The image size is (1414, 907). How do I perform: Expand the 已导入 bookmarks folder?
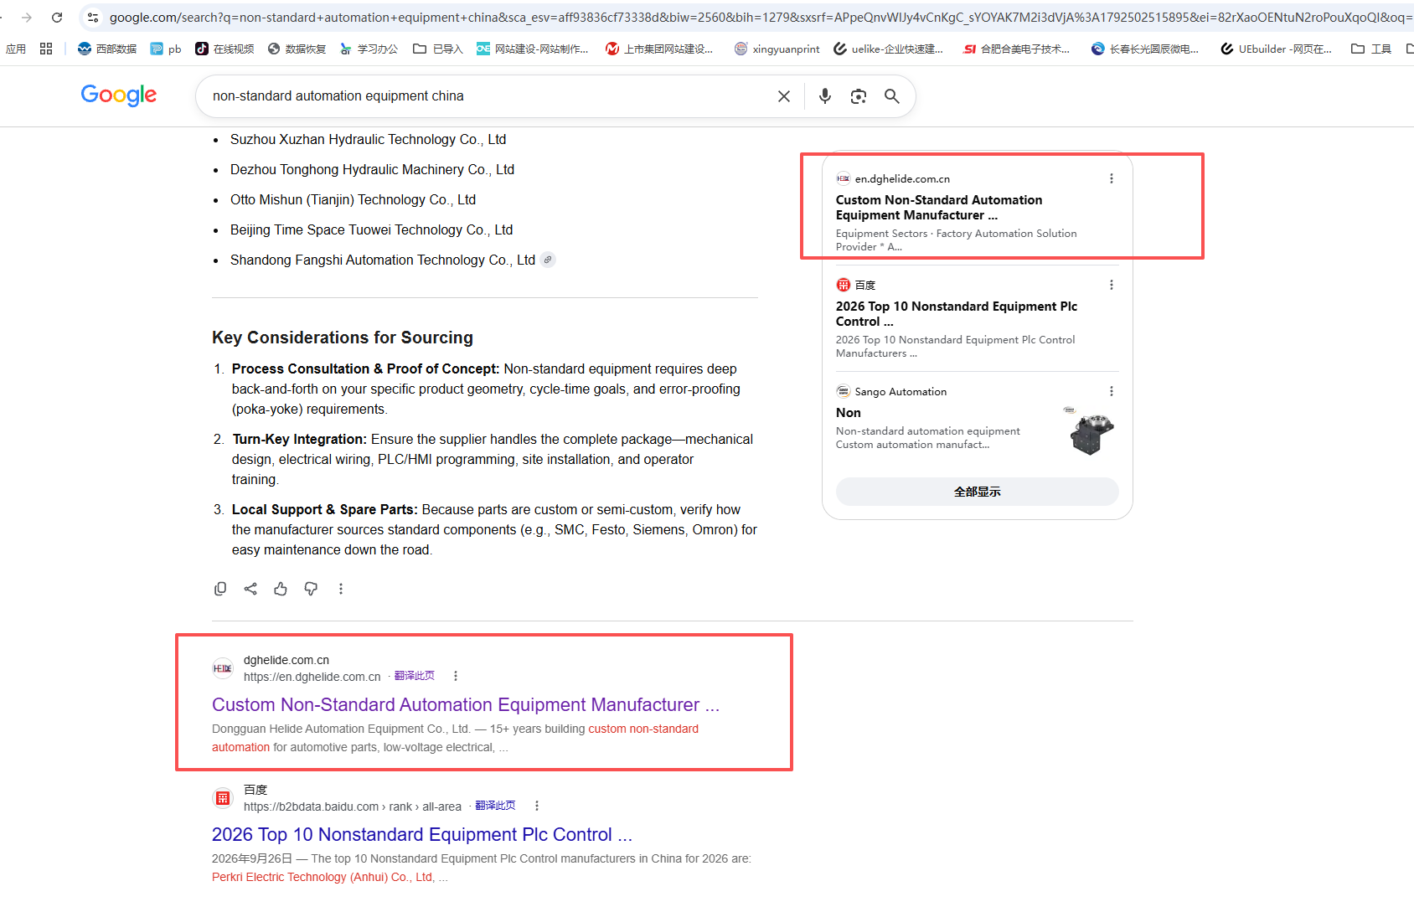(x=438, y=49)
